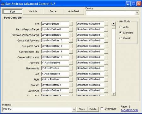This screenshot has height=114, width=142.
Task: Click assign button beside Left secondary binding
Action: click(x=106, y=74)
